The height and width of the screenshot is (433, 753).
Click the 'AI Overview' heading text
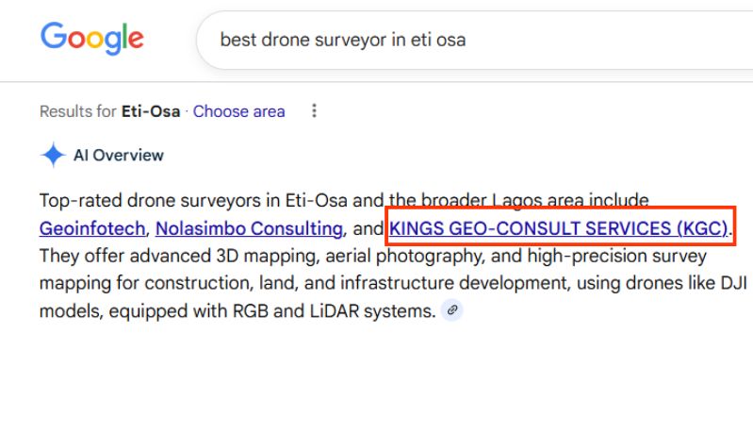click(x=119, y=156)
